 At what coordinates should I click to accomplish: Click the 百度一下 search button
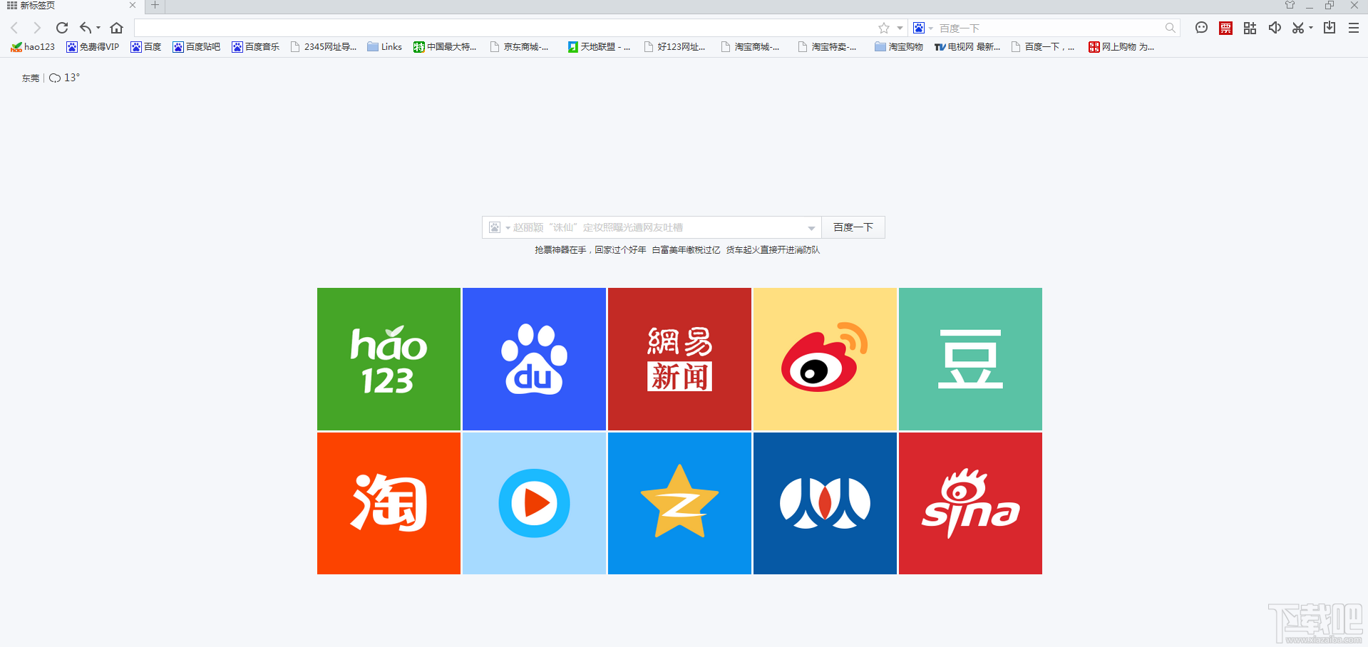pos(853,227)
